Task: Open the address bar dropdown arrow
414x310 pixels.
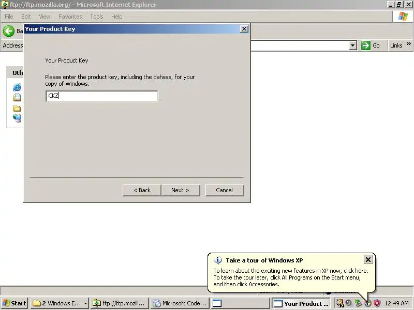Action: click(353, 45)
